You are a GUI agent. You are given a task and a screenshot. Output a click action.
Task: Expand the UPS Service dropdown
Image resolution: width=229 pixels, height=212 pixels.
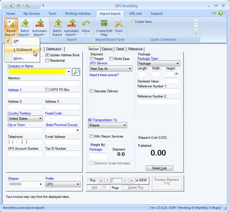point(111,69)
